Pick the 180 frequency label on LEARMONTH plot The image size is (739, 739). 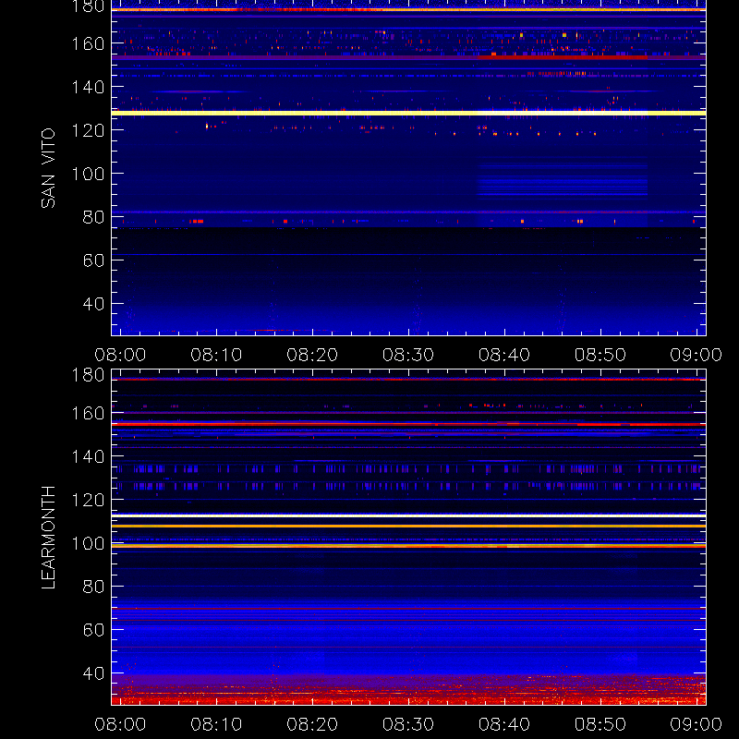[88, 375]
